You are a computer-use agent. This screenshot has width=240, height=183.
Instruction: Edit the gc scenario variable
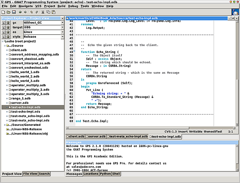[x=4, y=23]
